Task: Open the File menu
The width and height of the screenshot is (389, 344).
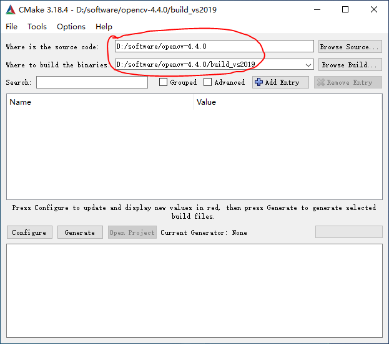Action: (x=11, y=27)
